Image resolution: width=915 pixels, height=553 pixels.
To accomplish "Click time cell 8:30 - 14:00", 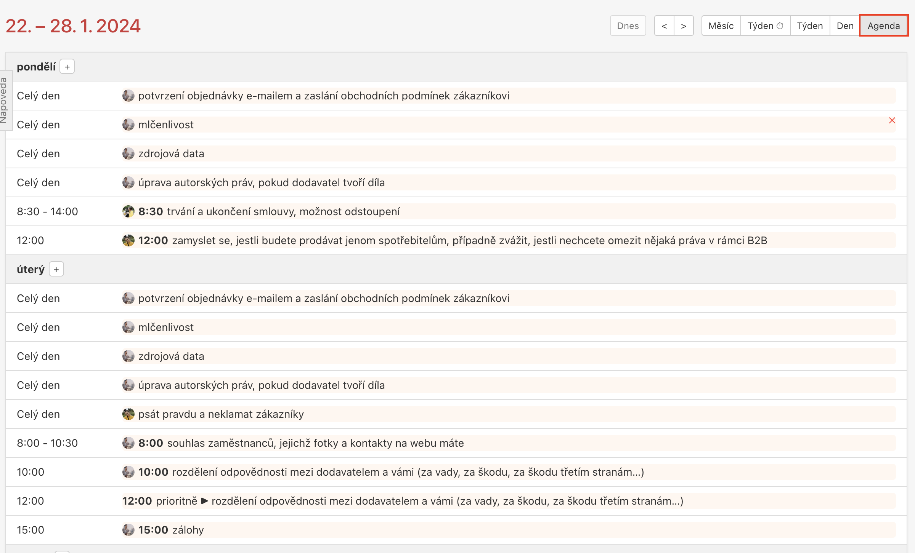I will click(x=47, y=211).
